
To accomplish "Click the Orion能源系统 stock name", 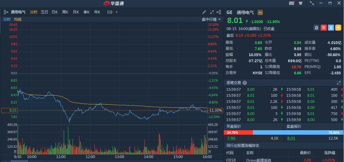I will [x=259, y=160].
